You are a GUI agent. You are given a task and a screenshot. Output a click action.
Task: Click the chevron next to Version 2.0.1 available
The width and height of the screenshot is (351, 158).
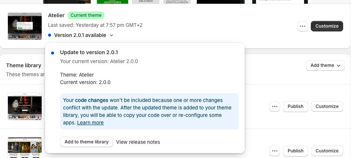[111, 35]
